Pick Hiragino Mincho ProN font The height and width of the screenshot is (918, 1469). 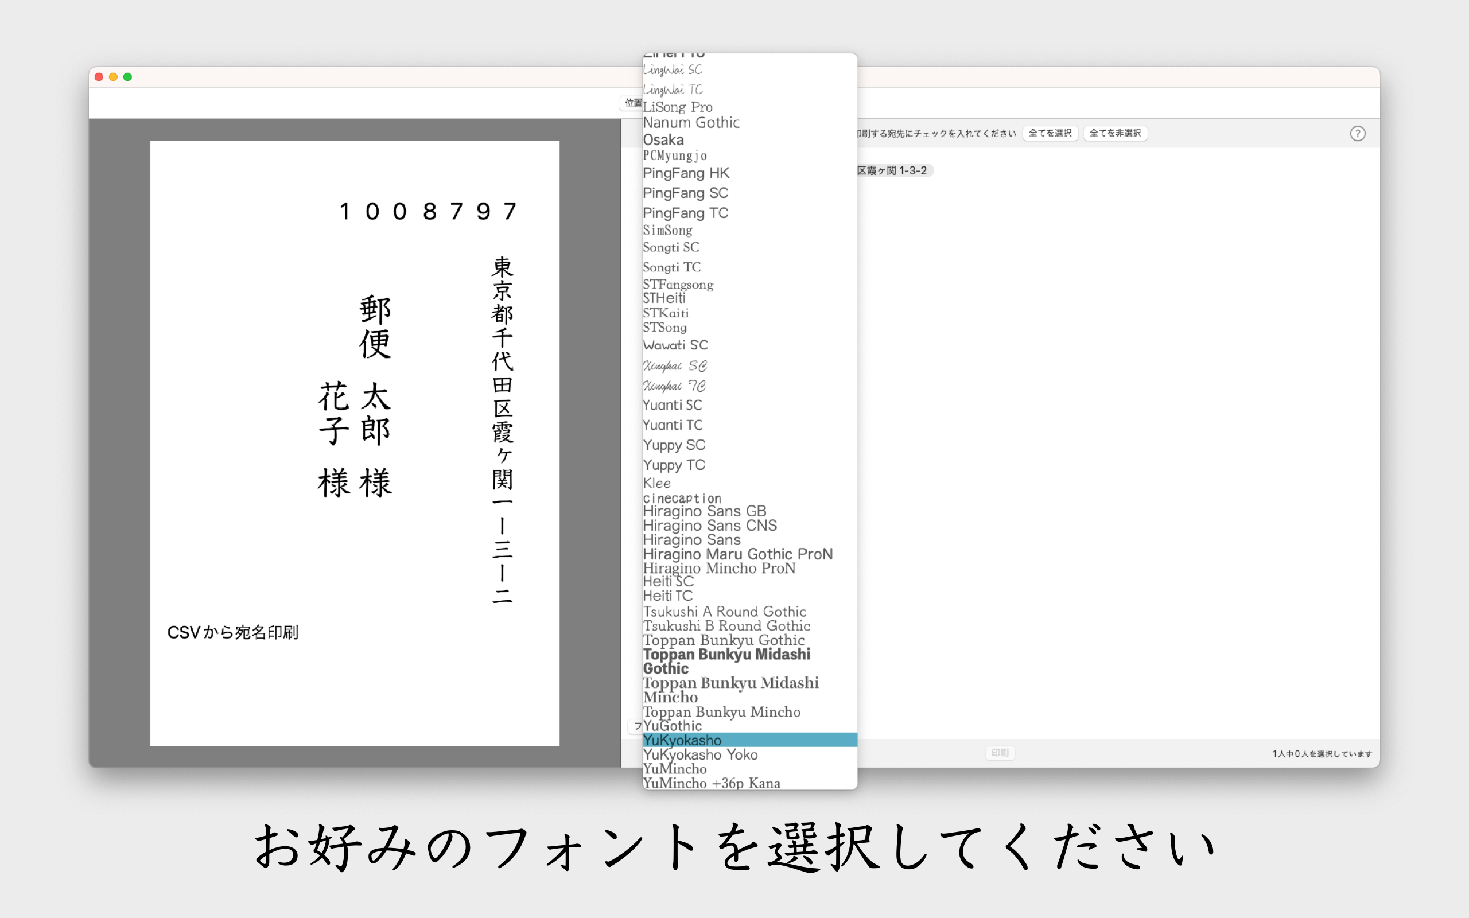tap(718, 568)
